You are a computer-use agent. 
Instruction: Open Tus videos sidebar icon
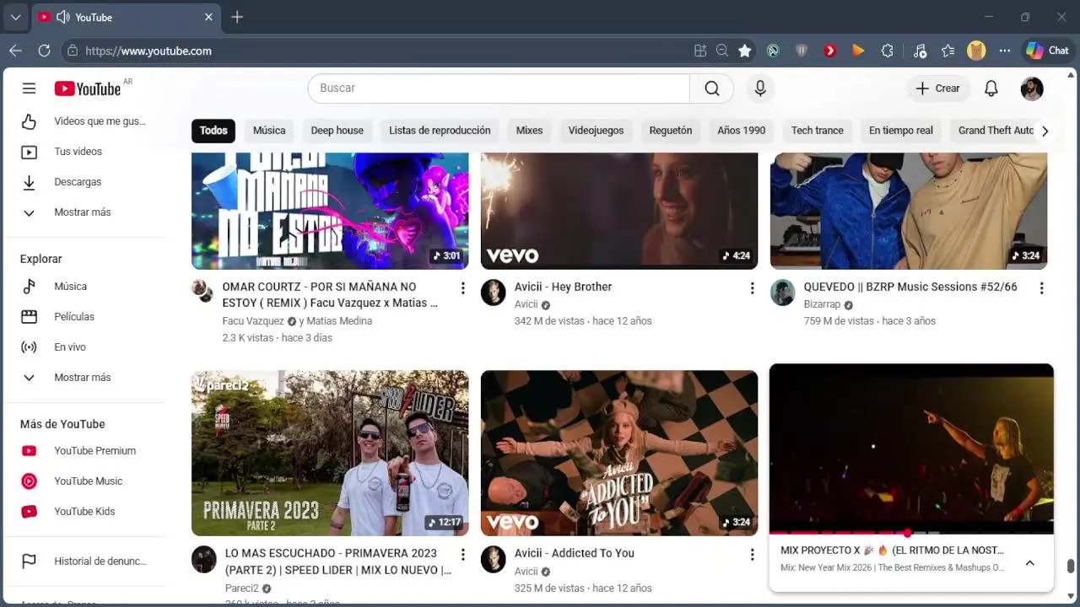(x=29, y=152)
